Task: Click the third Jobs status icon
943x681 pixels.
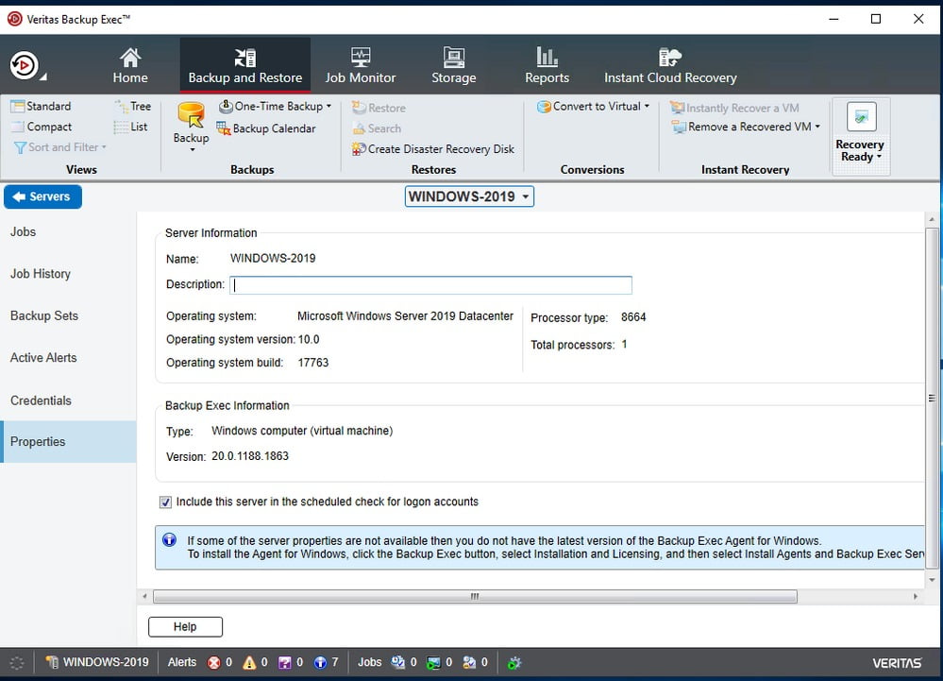Action: [469, 663]
